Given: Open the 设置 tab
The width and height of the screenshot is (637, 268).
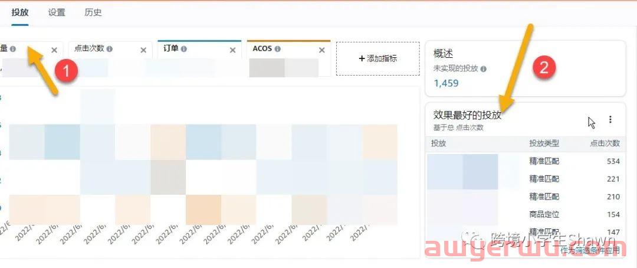Looking at the screenshot, I should (57, 12).
